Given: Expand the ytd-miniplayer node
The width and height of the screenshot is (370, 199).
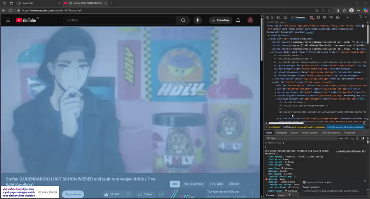Looking at the screenshot, I should click(273, 79).
